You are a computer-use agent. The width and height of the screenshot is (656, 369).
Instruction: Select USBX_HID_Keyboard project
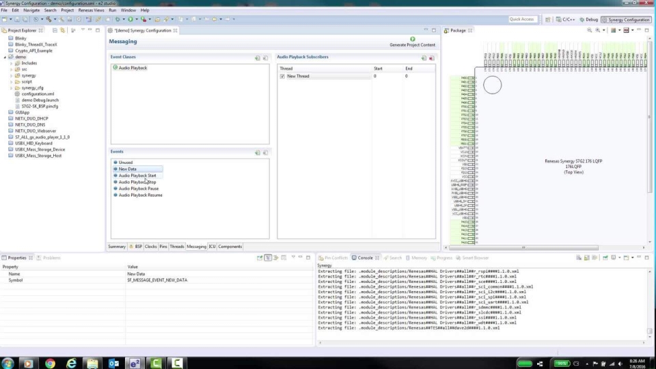(33, 143)
